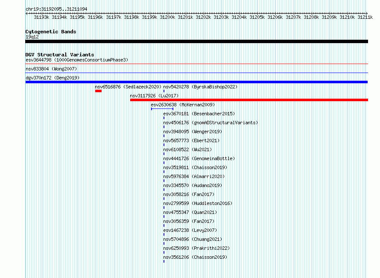
Task: Click nsv4441726 (GenomeinaBottle) label
Action: 199,158
